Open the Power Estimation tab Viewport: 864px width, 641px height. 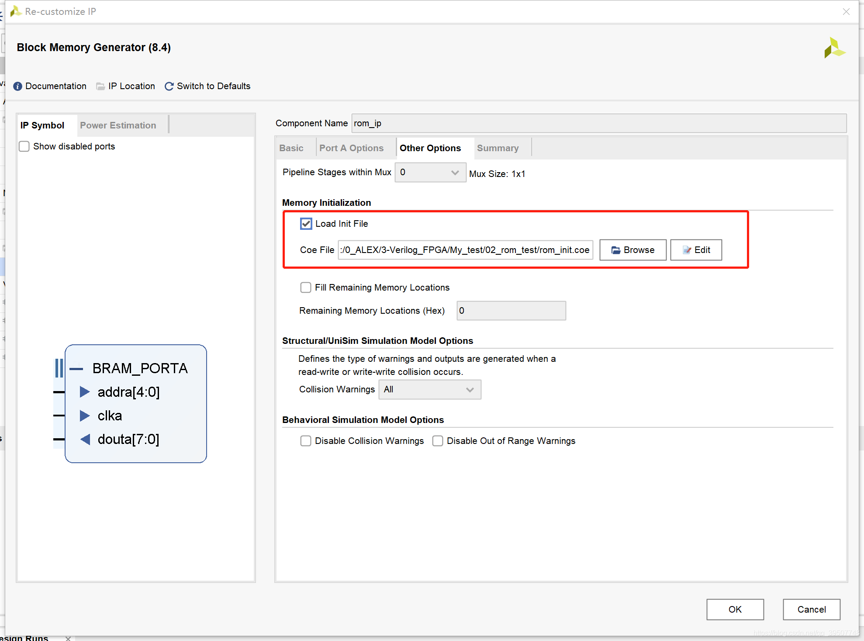[118, 125]
